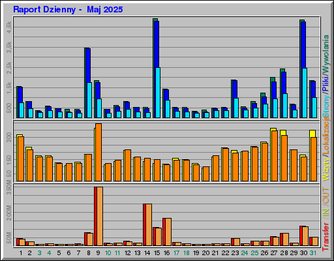Click green day label 3
This screenshot has width=334, height=261.
click(x=39, y=253)
